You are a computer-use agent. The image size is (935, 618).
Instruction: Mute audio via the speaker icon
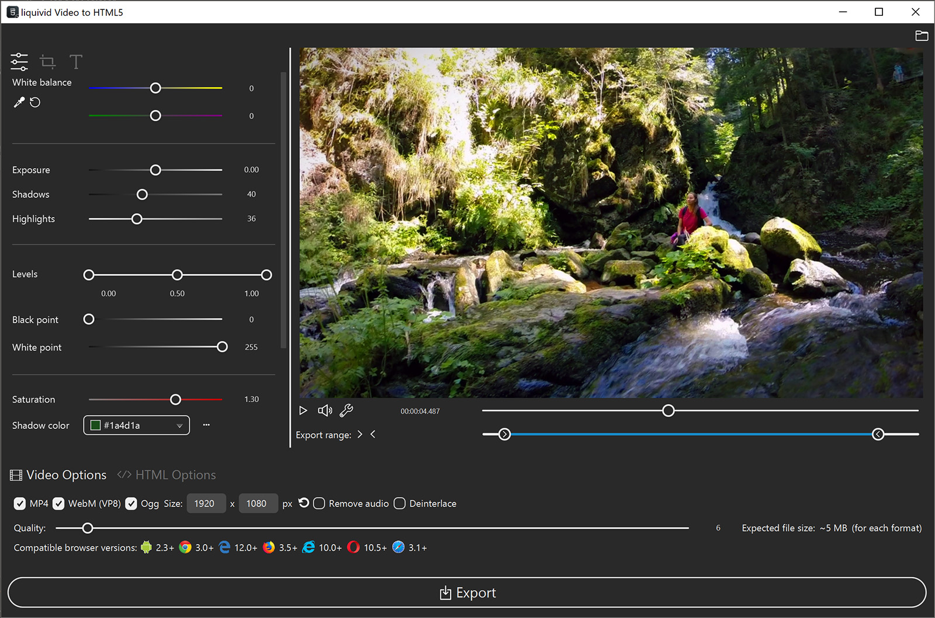tap(325, 410)
